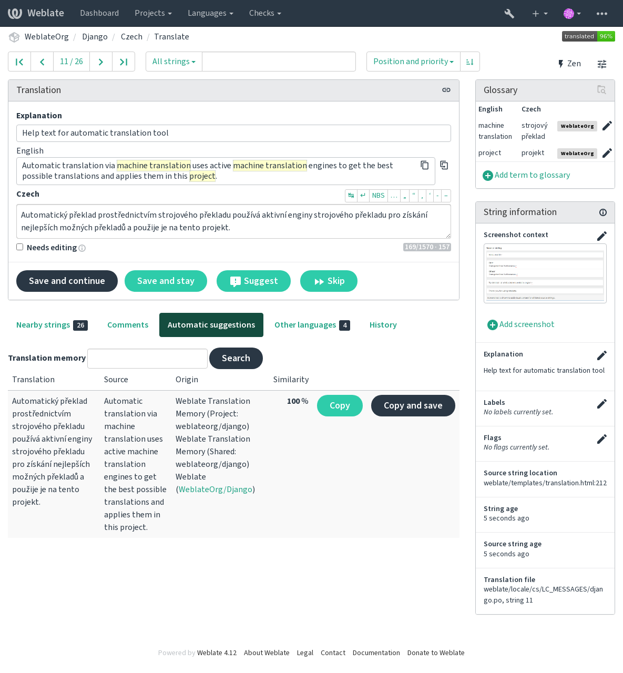Focus the Explanation text field
Screen dimensions: 623x673
tap(233, 133)
